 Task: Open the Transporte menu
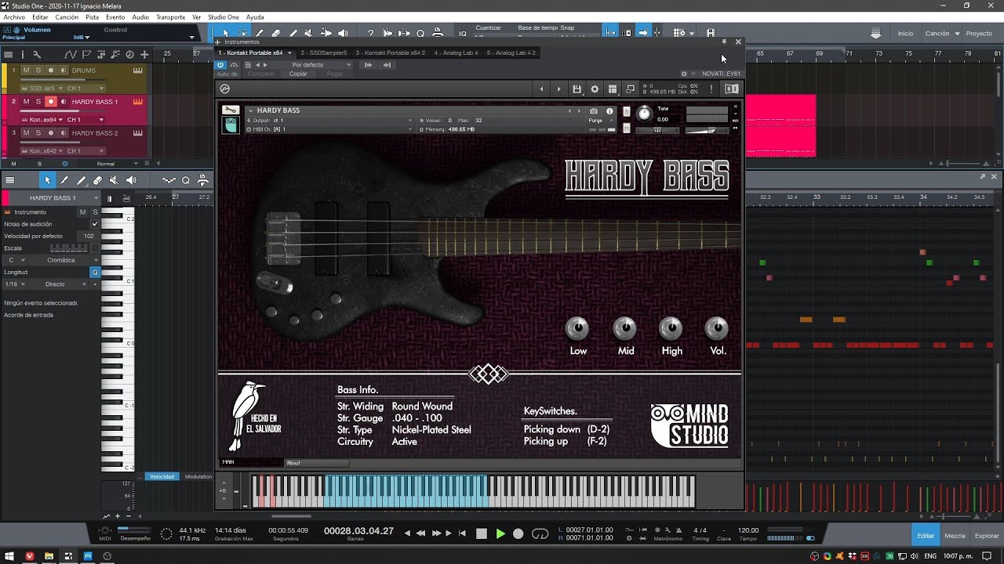click(170, 17)
